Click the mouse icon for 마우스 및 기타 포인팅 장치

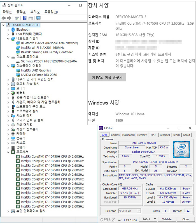[13, 79]
